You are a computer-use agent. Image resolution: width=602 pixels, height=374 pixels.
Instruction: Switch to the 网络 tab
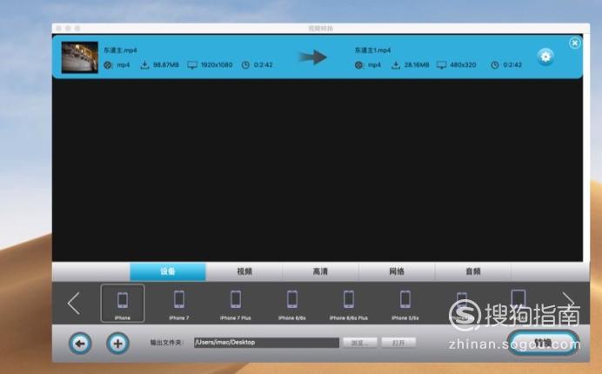(x=397, y=271)
